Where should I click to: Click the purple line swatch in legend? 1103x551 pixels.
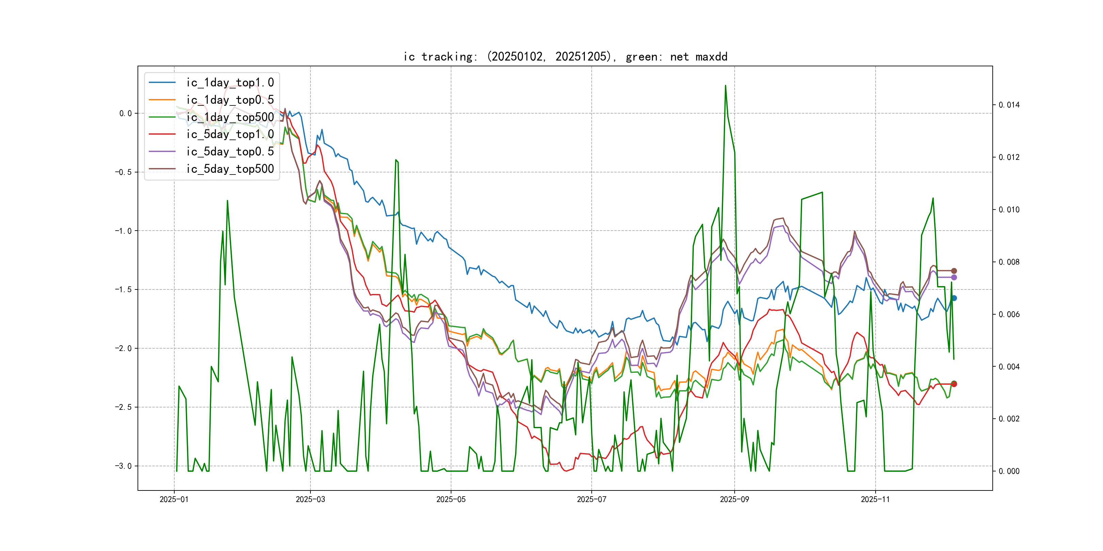coord(162,151)
